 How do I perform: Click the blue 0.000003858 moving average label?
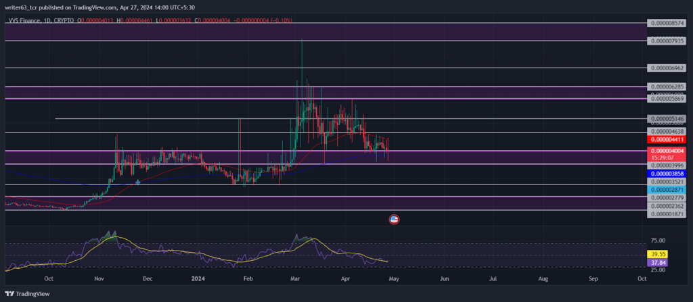tap(666, 174)
